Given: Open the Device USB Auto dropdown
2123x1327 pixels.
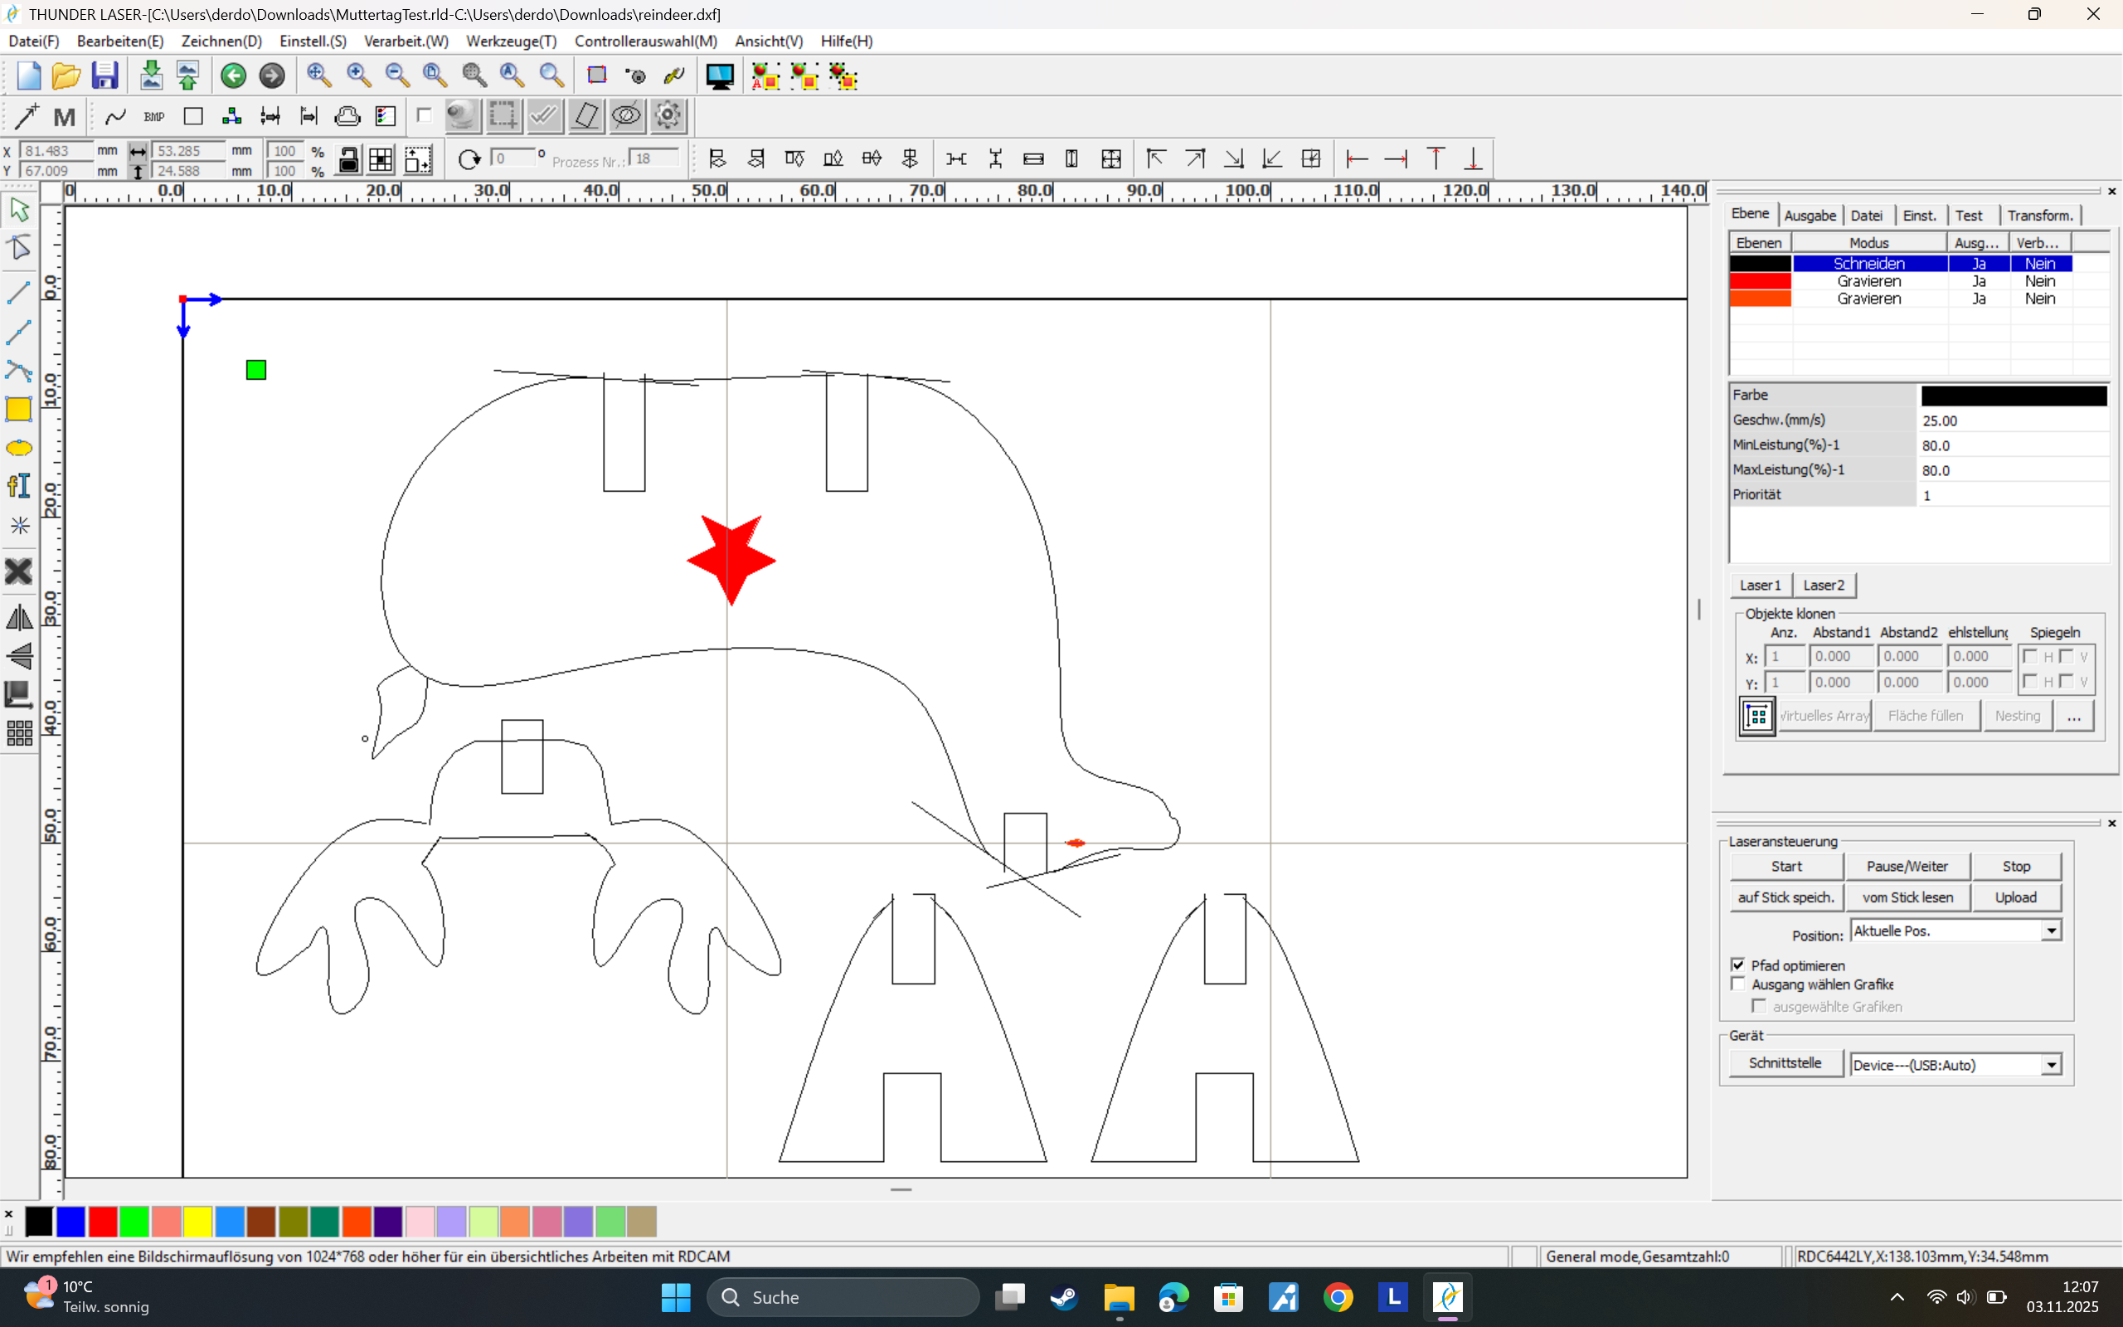Looking at the screenshot, I should coord(2050,1064).
